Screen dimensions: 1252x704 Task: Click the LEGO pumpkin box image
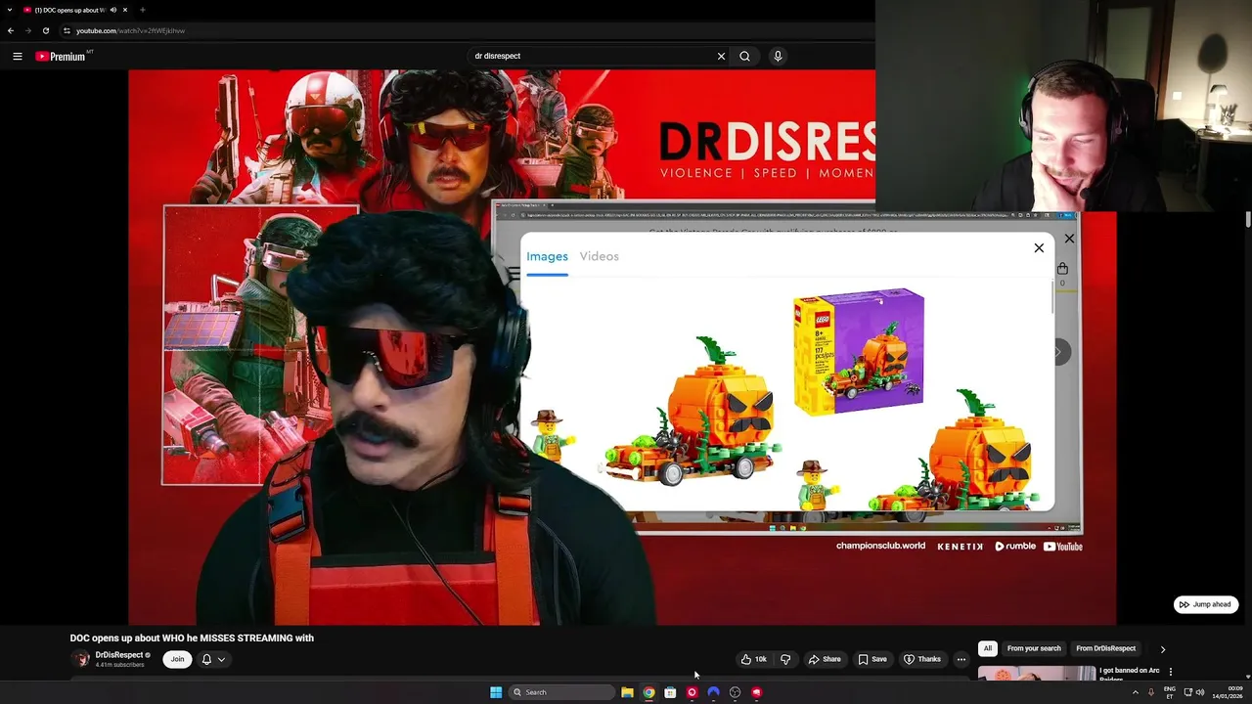(x=859, y=352)
